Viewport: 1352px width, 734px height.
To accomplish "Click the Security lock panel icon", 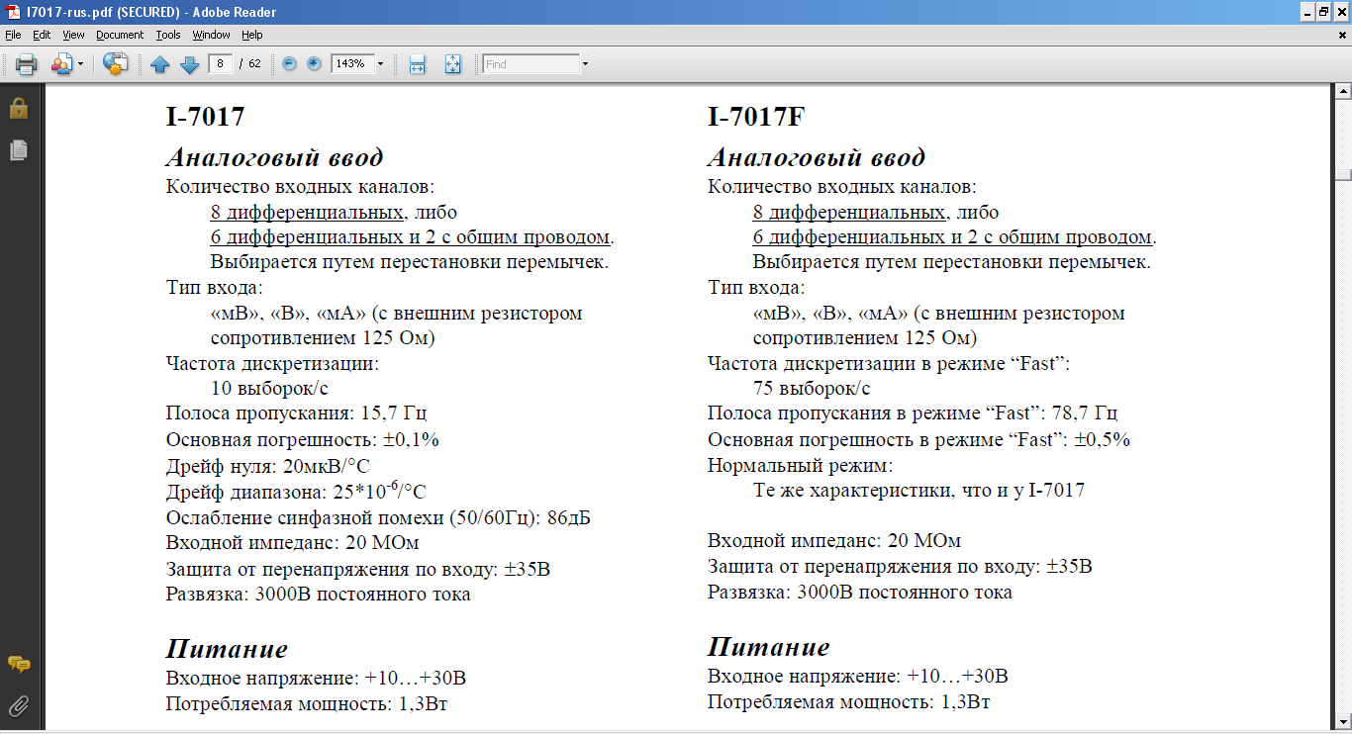I will click(18, 108).
